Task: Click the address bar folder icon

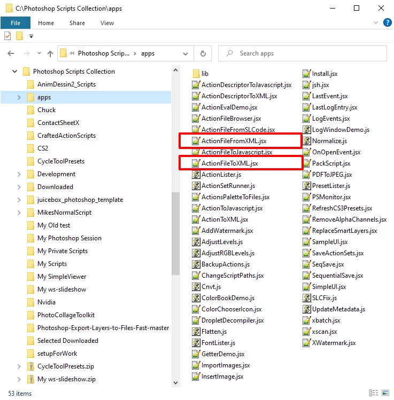Action: (x=63, y=53)
